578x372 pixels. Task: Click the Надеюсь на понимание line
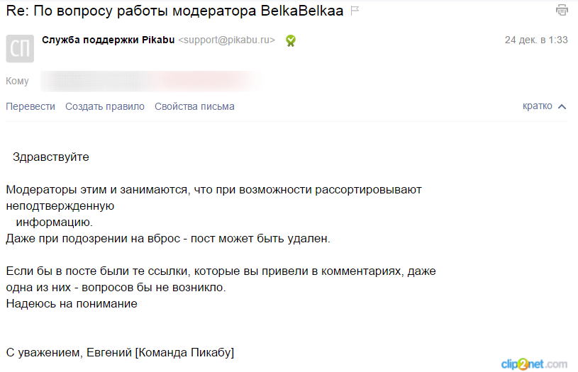tap(72, 303)
